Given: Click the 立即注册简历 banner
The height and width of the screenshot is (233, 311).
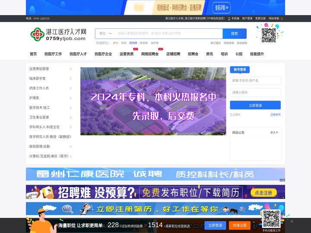Looking at the screenshot, I should (155, 209).
